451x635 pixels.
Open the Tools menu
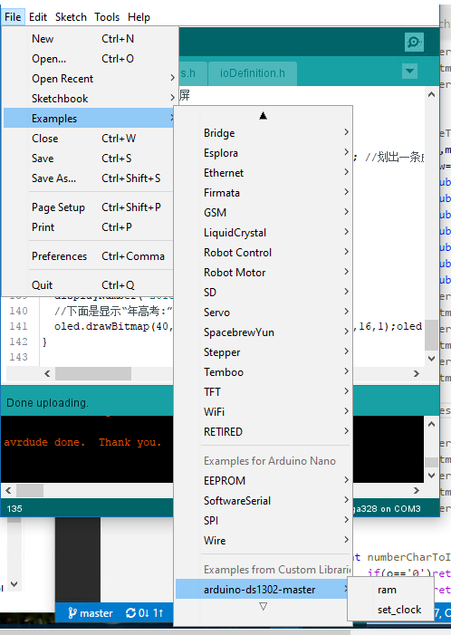point(107,17)
